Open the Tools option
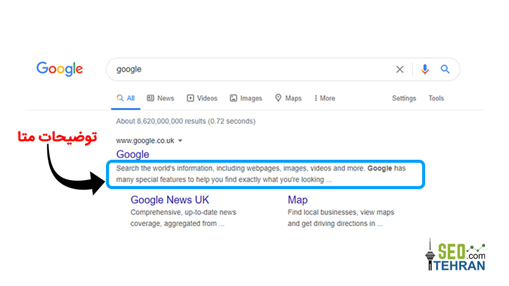Image resolution: width=509 pixels, height=286 pixels. (436, 98)
